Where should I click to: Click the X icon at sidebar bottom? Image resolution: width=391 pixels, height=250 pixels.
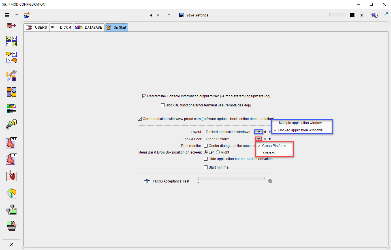tap(11, 245)
